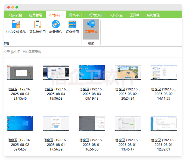Click the macOS green maximize window button
This screenshot has height=160, width=186.
[x=17, y=7]
